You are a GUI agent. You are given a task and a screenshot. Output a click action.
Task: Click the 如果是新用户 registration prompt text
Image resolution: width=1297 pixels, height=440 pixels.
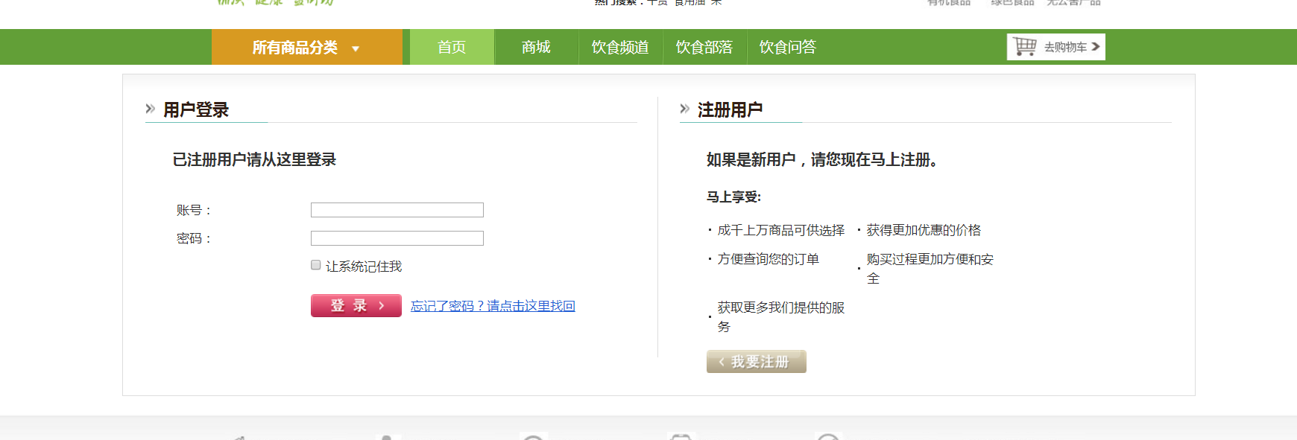click(822, 160)
